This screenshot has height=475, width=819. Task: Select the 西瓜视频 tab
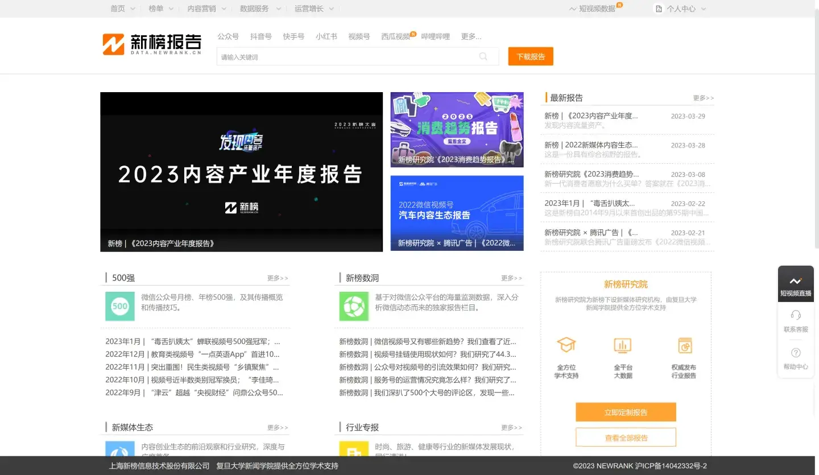[x=396, y=36]
